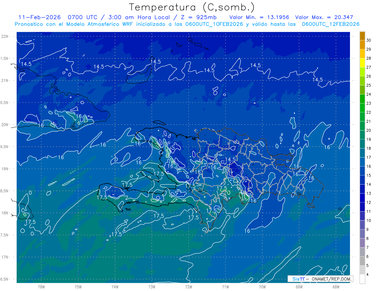Click the '22N' latitude axis label
This screenshot has height=291, width=377.
(5, 36)
